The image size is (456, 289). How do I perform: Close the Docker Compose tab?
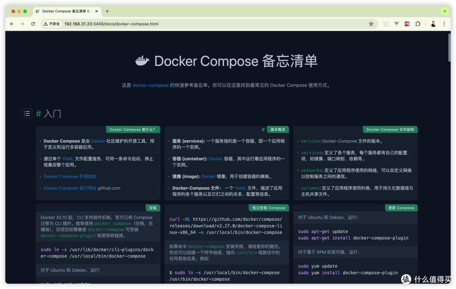(x=97, y=11)
